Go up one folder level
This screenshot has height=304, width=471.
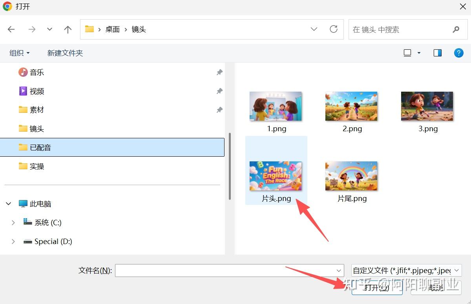(68, 29)
